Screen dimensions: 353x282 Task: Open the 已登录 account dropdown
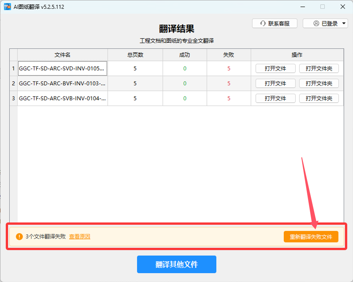click(325, 23)
